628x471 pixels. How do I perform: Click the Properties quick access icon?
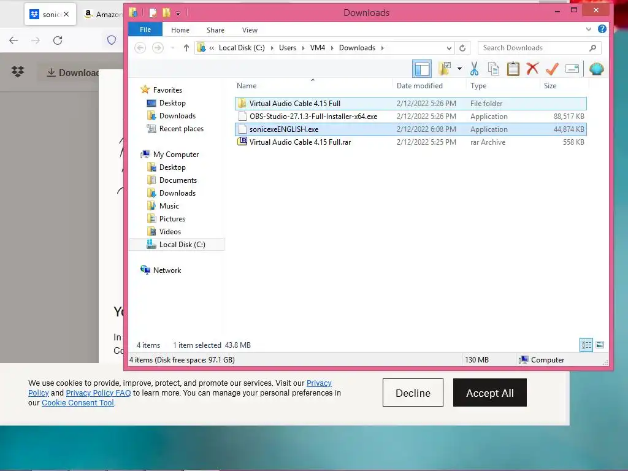click(x=153, y=13)
